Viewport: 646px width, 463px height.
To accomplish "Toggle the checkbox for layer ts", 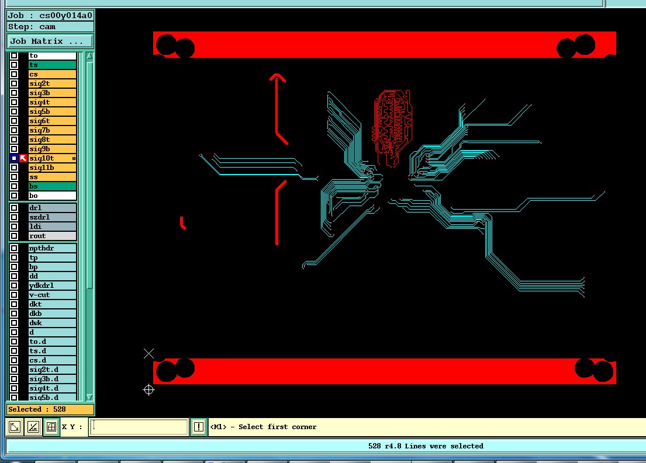I will click(14, 65).
